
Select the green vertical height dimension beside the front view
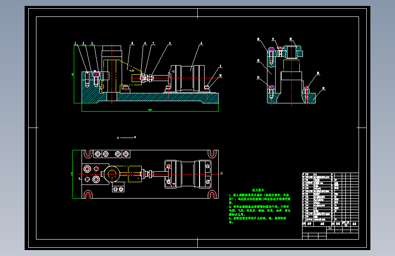point(73,74)
